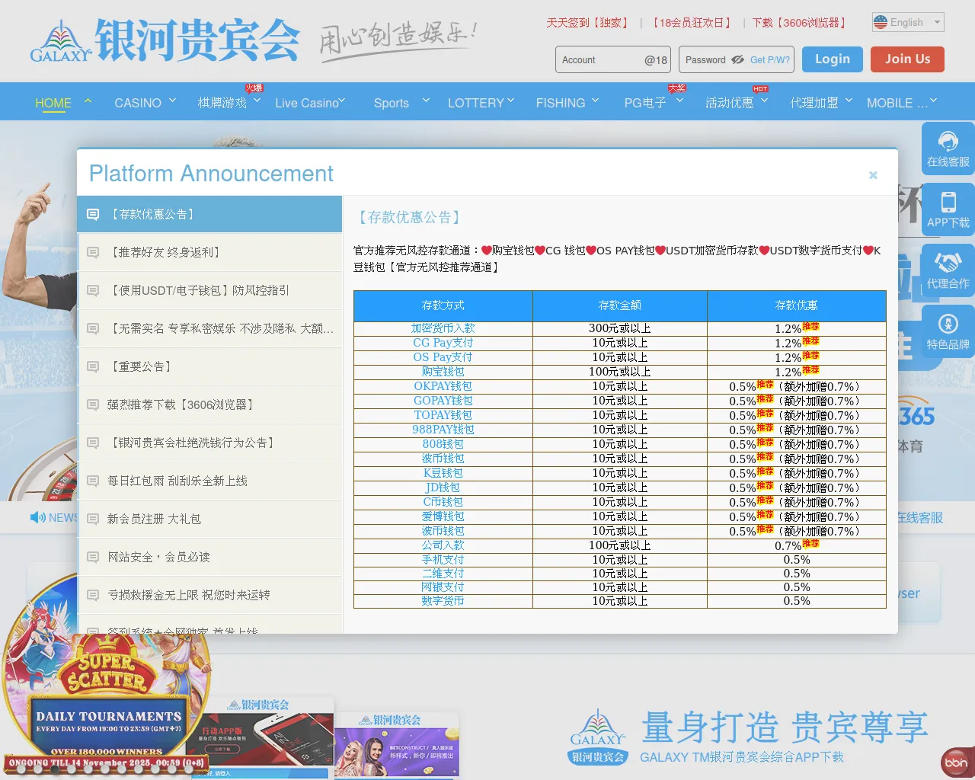Expand the Sports menu chevron
The height and width of the screenshot is (780, 975).
pos(426,100)
